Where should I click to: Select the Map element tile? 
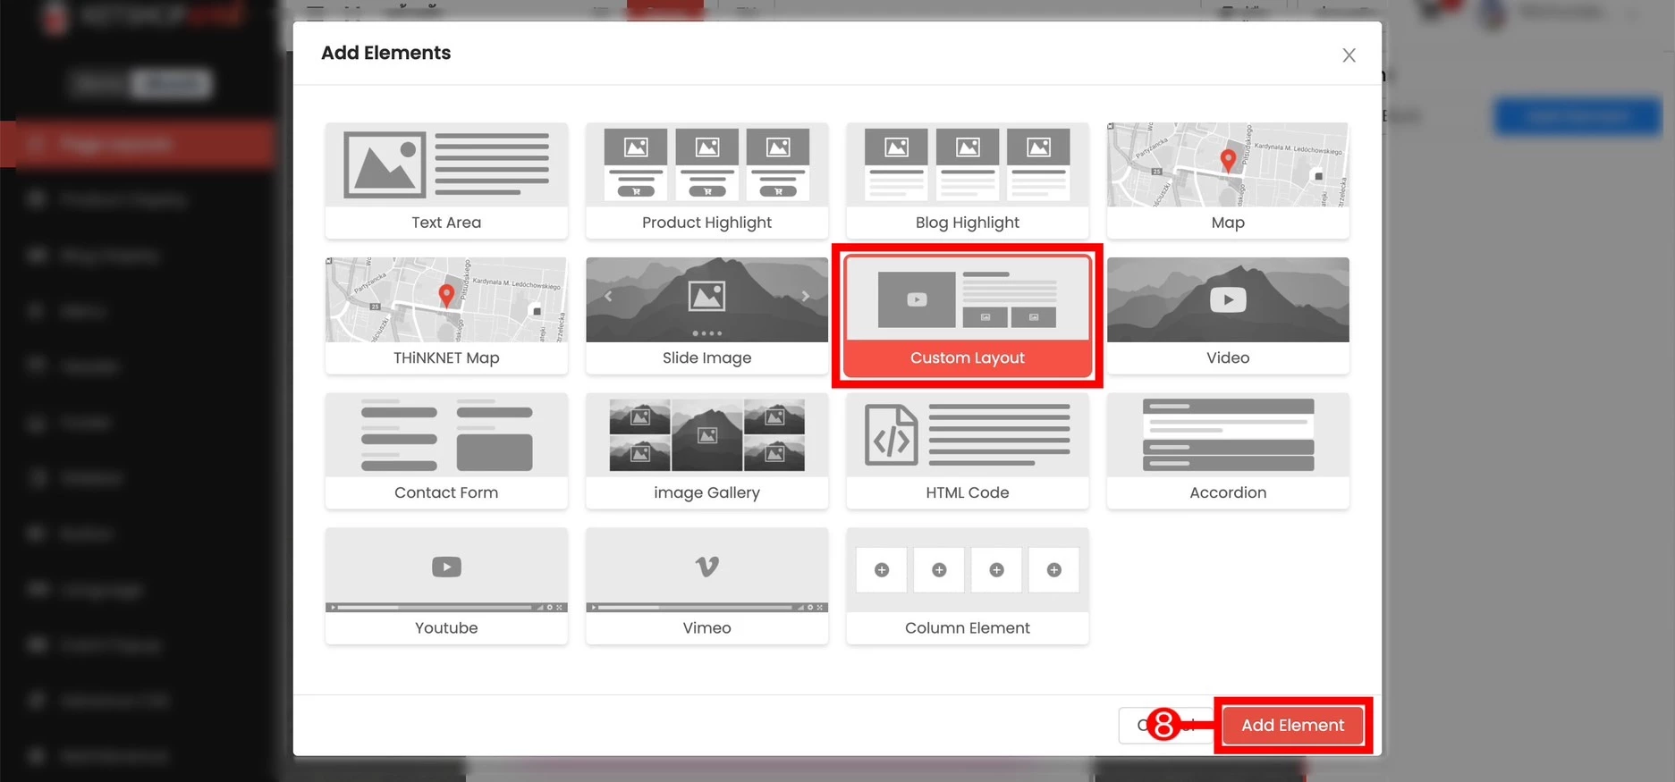coord(1227,181)
